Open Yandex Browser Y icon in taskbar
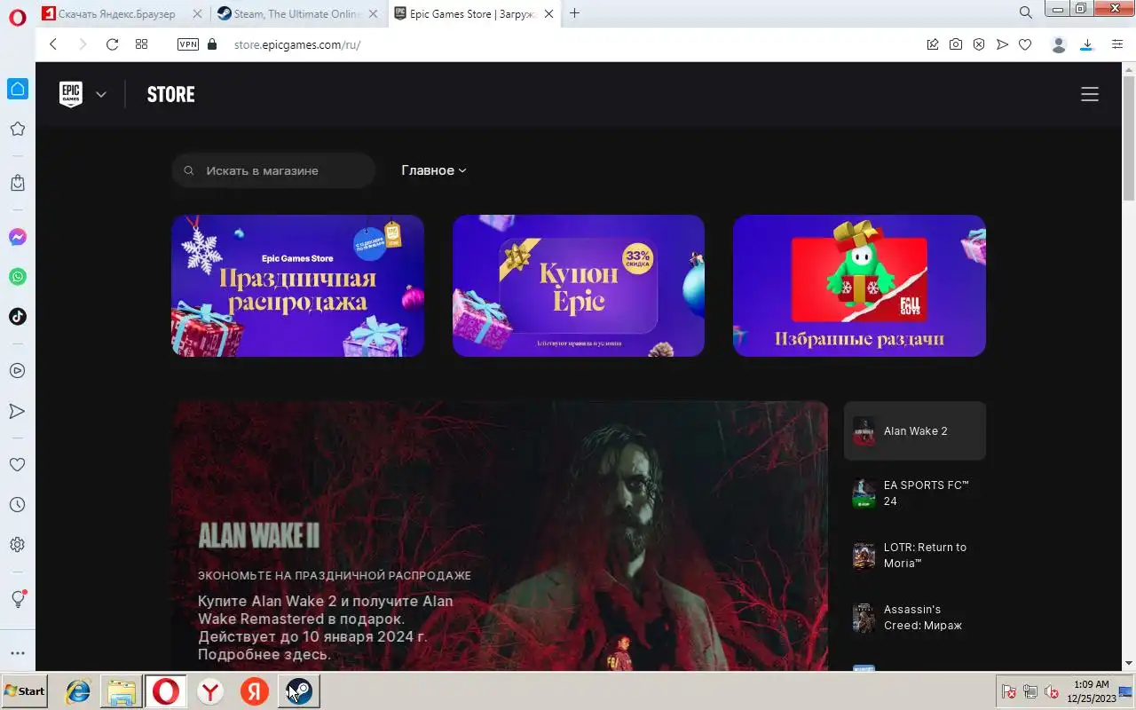This screenshot has width=1136, height=710. 210,691
